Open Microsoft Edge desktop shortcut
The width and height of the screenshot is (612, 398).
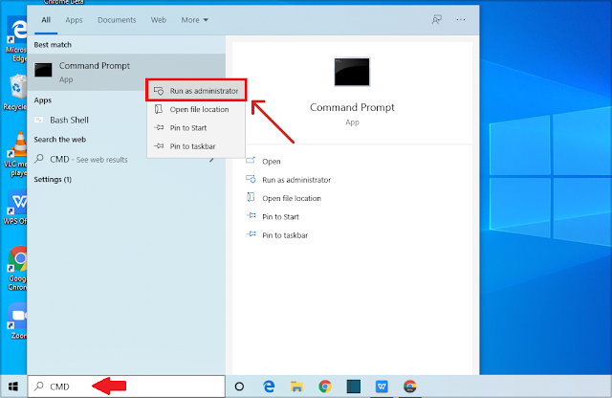[16, 40]
